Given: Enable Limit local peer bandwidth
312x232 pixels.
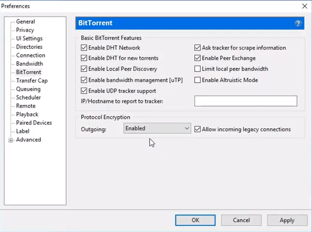Looking at the screenshot, I should (198, 69).
